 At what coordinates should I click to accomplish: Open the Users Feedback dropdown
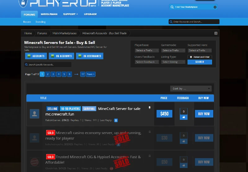point(147,62)
